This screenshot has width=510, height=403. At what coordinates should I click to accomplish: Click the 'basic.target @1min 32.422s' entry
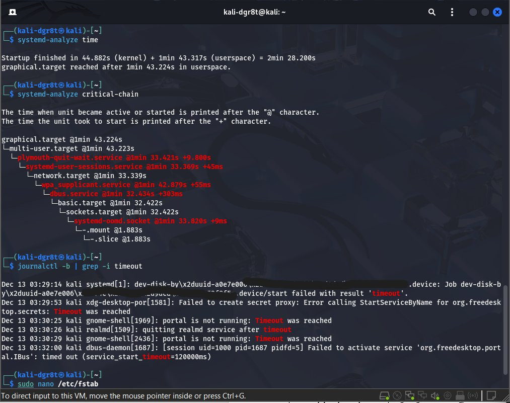coord(110,203)
